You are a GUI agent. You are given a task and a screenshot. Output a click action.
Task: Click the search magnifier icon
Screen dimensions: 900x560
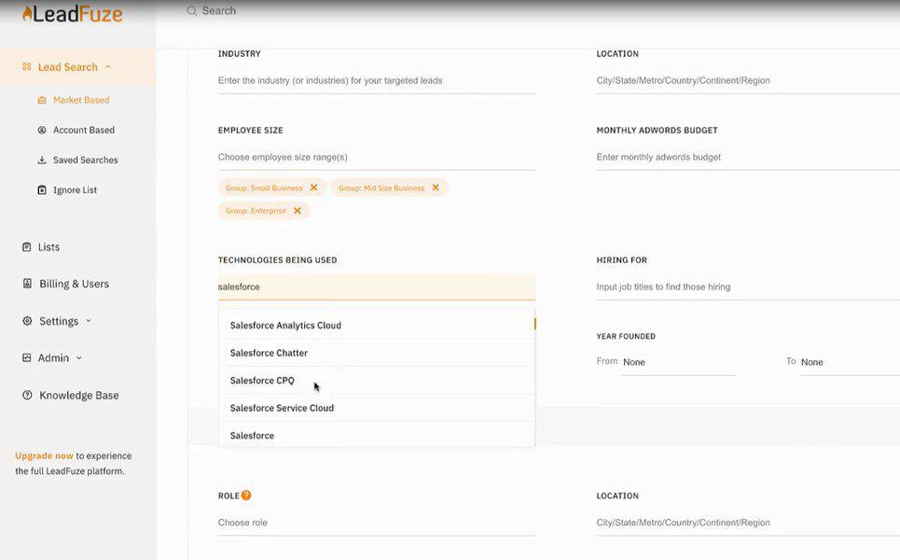[x=192, y=11]
